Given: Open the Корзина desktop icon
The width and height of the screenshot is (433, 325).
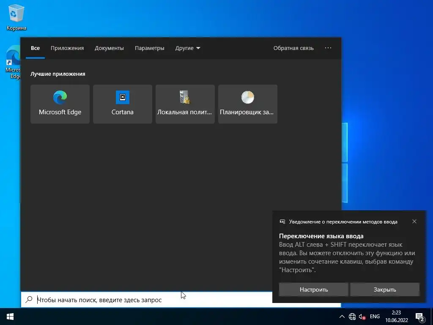Looking at the screenshot, I should click(16, 18).
